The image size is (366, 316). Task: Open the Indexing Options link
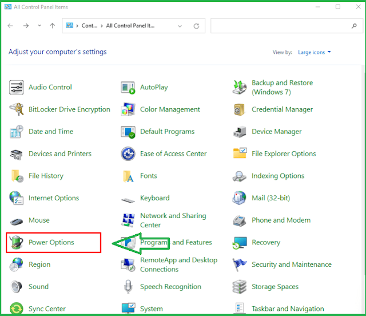pyautogui.click(x=278, y=176)
